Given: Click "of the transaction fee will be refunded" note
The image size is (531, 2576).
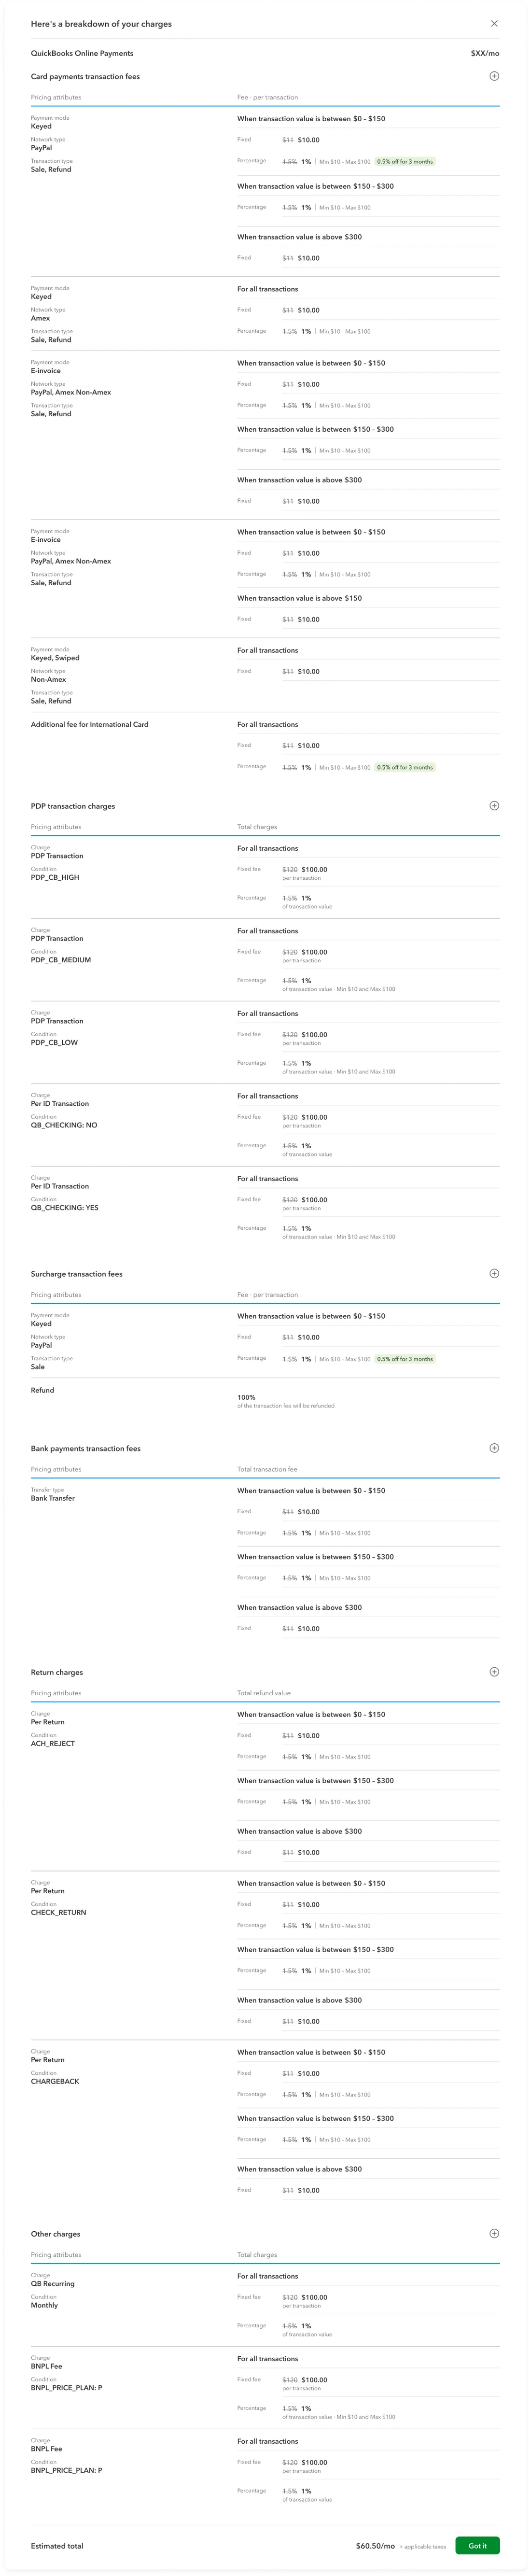Looking at the screenshot, I should (x=286, y=1406).
